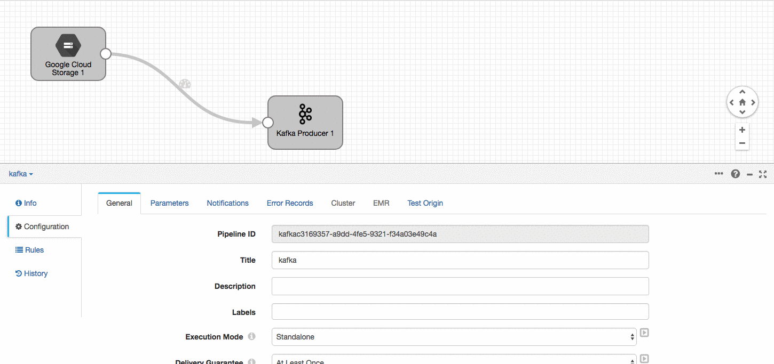Viewport: 774px width, 364px height.
Task: Pan canvas up with the navigation arrow
Action: pos(742,92)
